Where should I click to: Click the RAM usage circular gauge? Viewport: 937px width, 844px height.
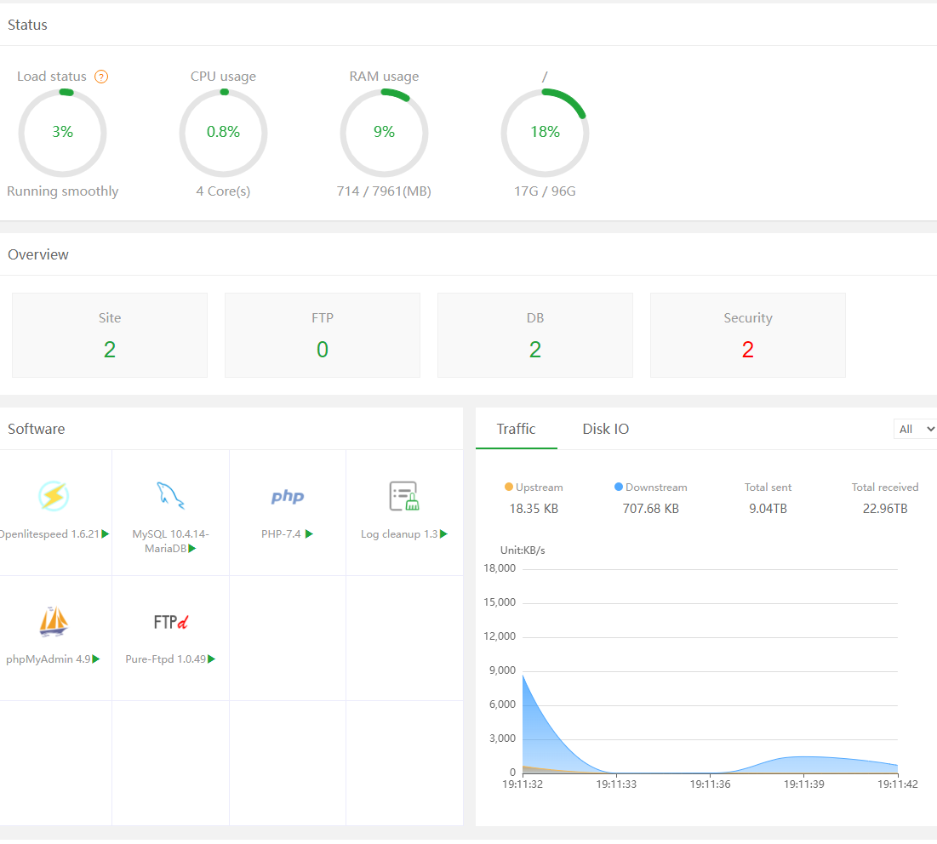384,133
